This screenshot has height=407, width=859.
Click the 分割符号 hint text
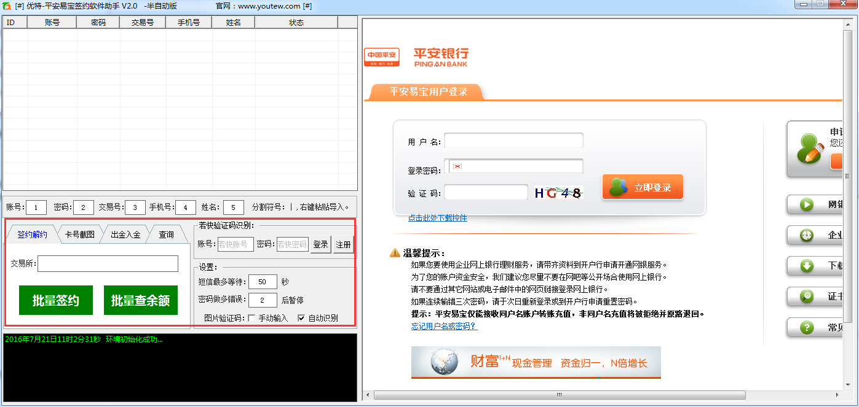301,207
